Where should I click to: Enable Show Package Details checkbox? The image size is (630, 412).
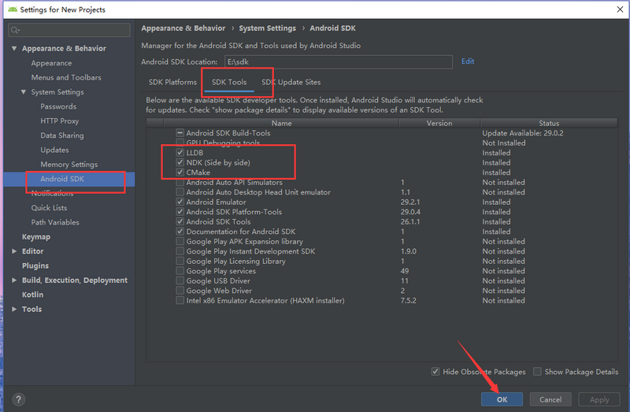537,371
